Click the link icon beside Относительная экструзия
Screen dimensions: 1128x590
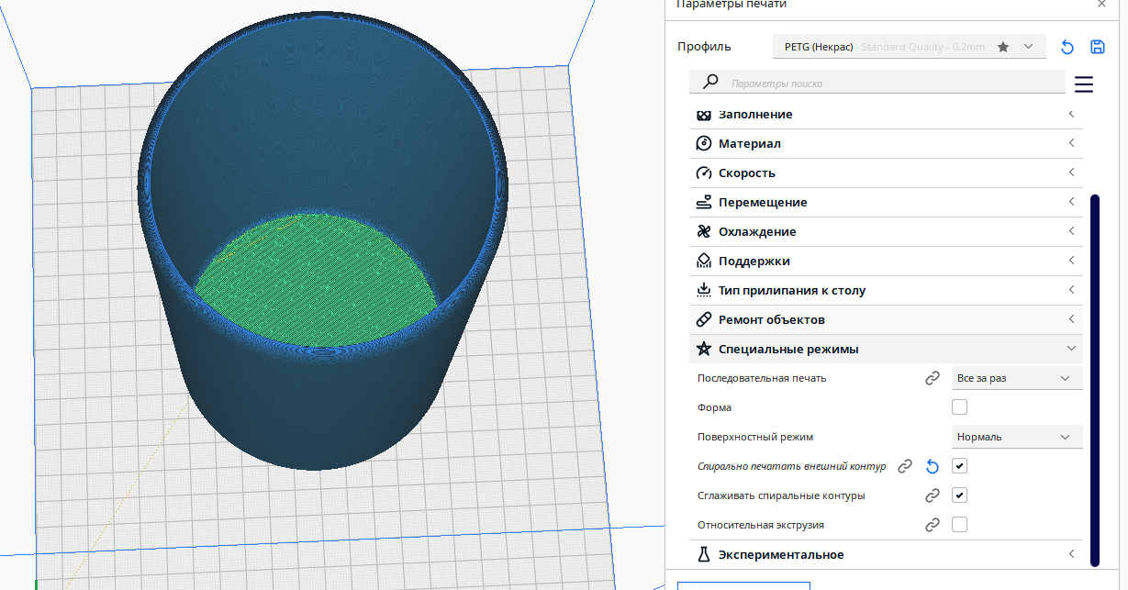[933, 525]
